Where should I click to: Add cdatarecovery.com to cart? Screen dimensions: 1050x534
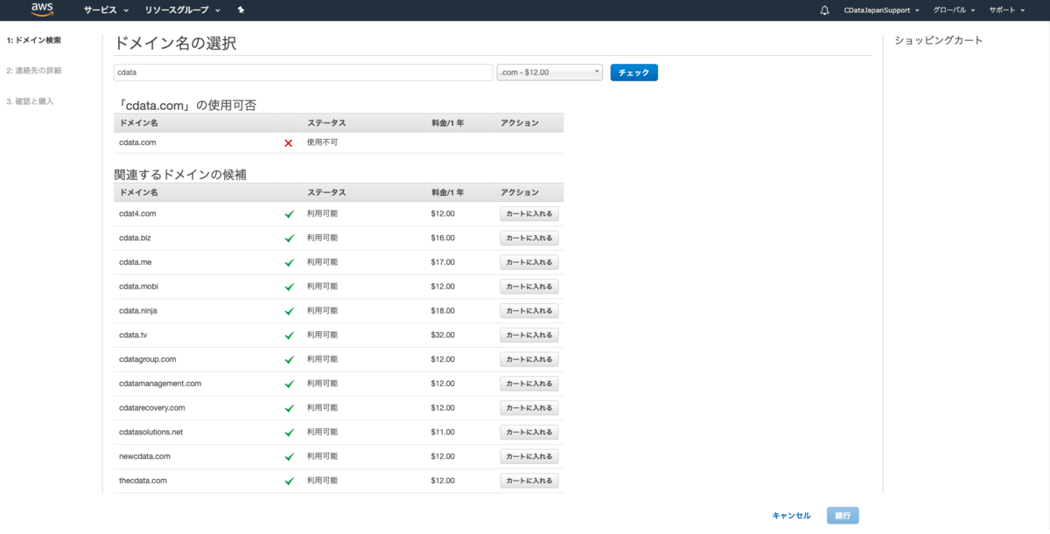click(529, 408)
